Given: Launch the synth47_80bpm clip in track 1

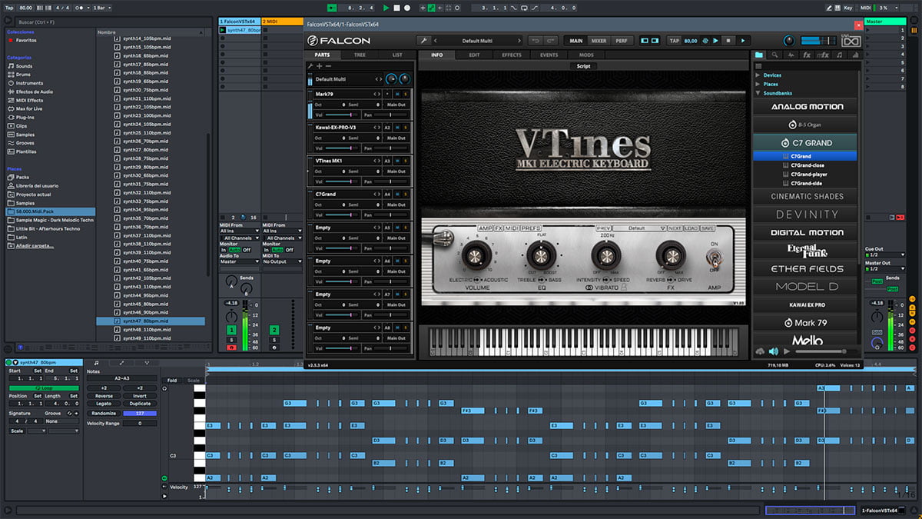Looking at the screenshot, I should [223, 30].
